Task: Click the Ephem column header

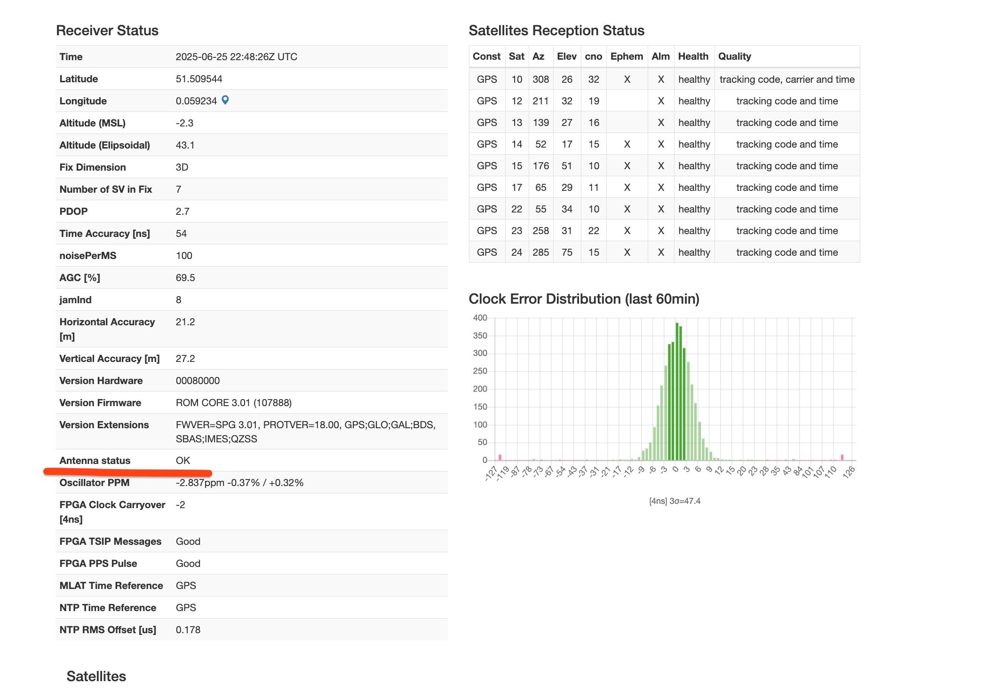Action: (x=627, y=56)
